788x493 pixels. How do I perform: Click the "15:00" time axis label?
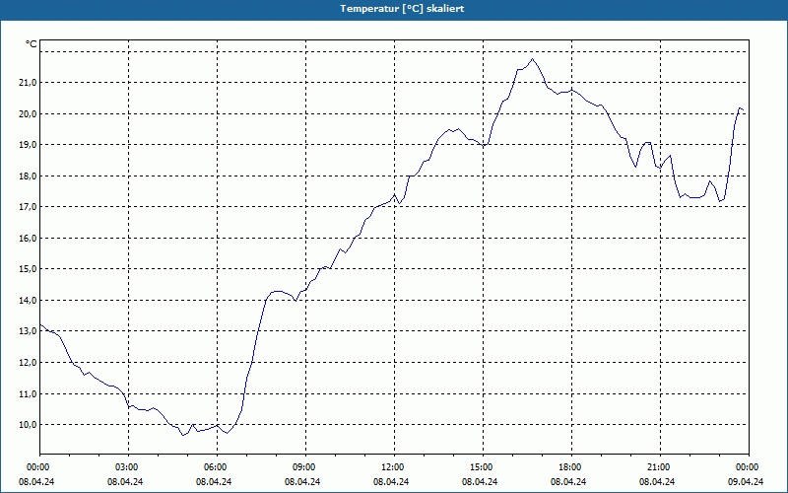tap(481, 467)
